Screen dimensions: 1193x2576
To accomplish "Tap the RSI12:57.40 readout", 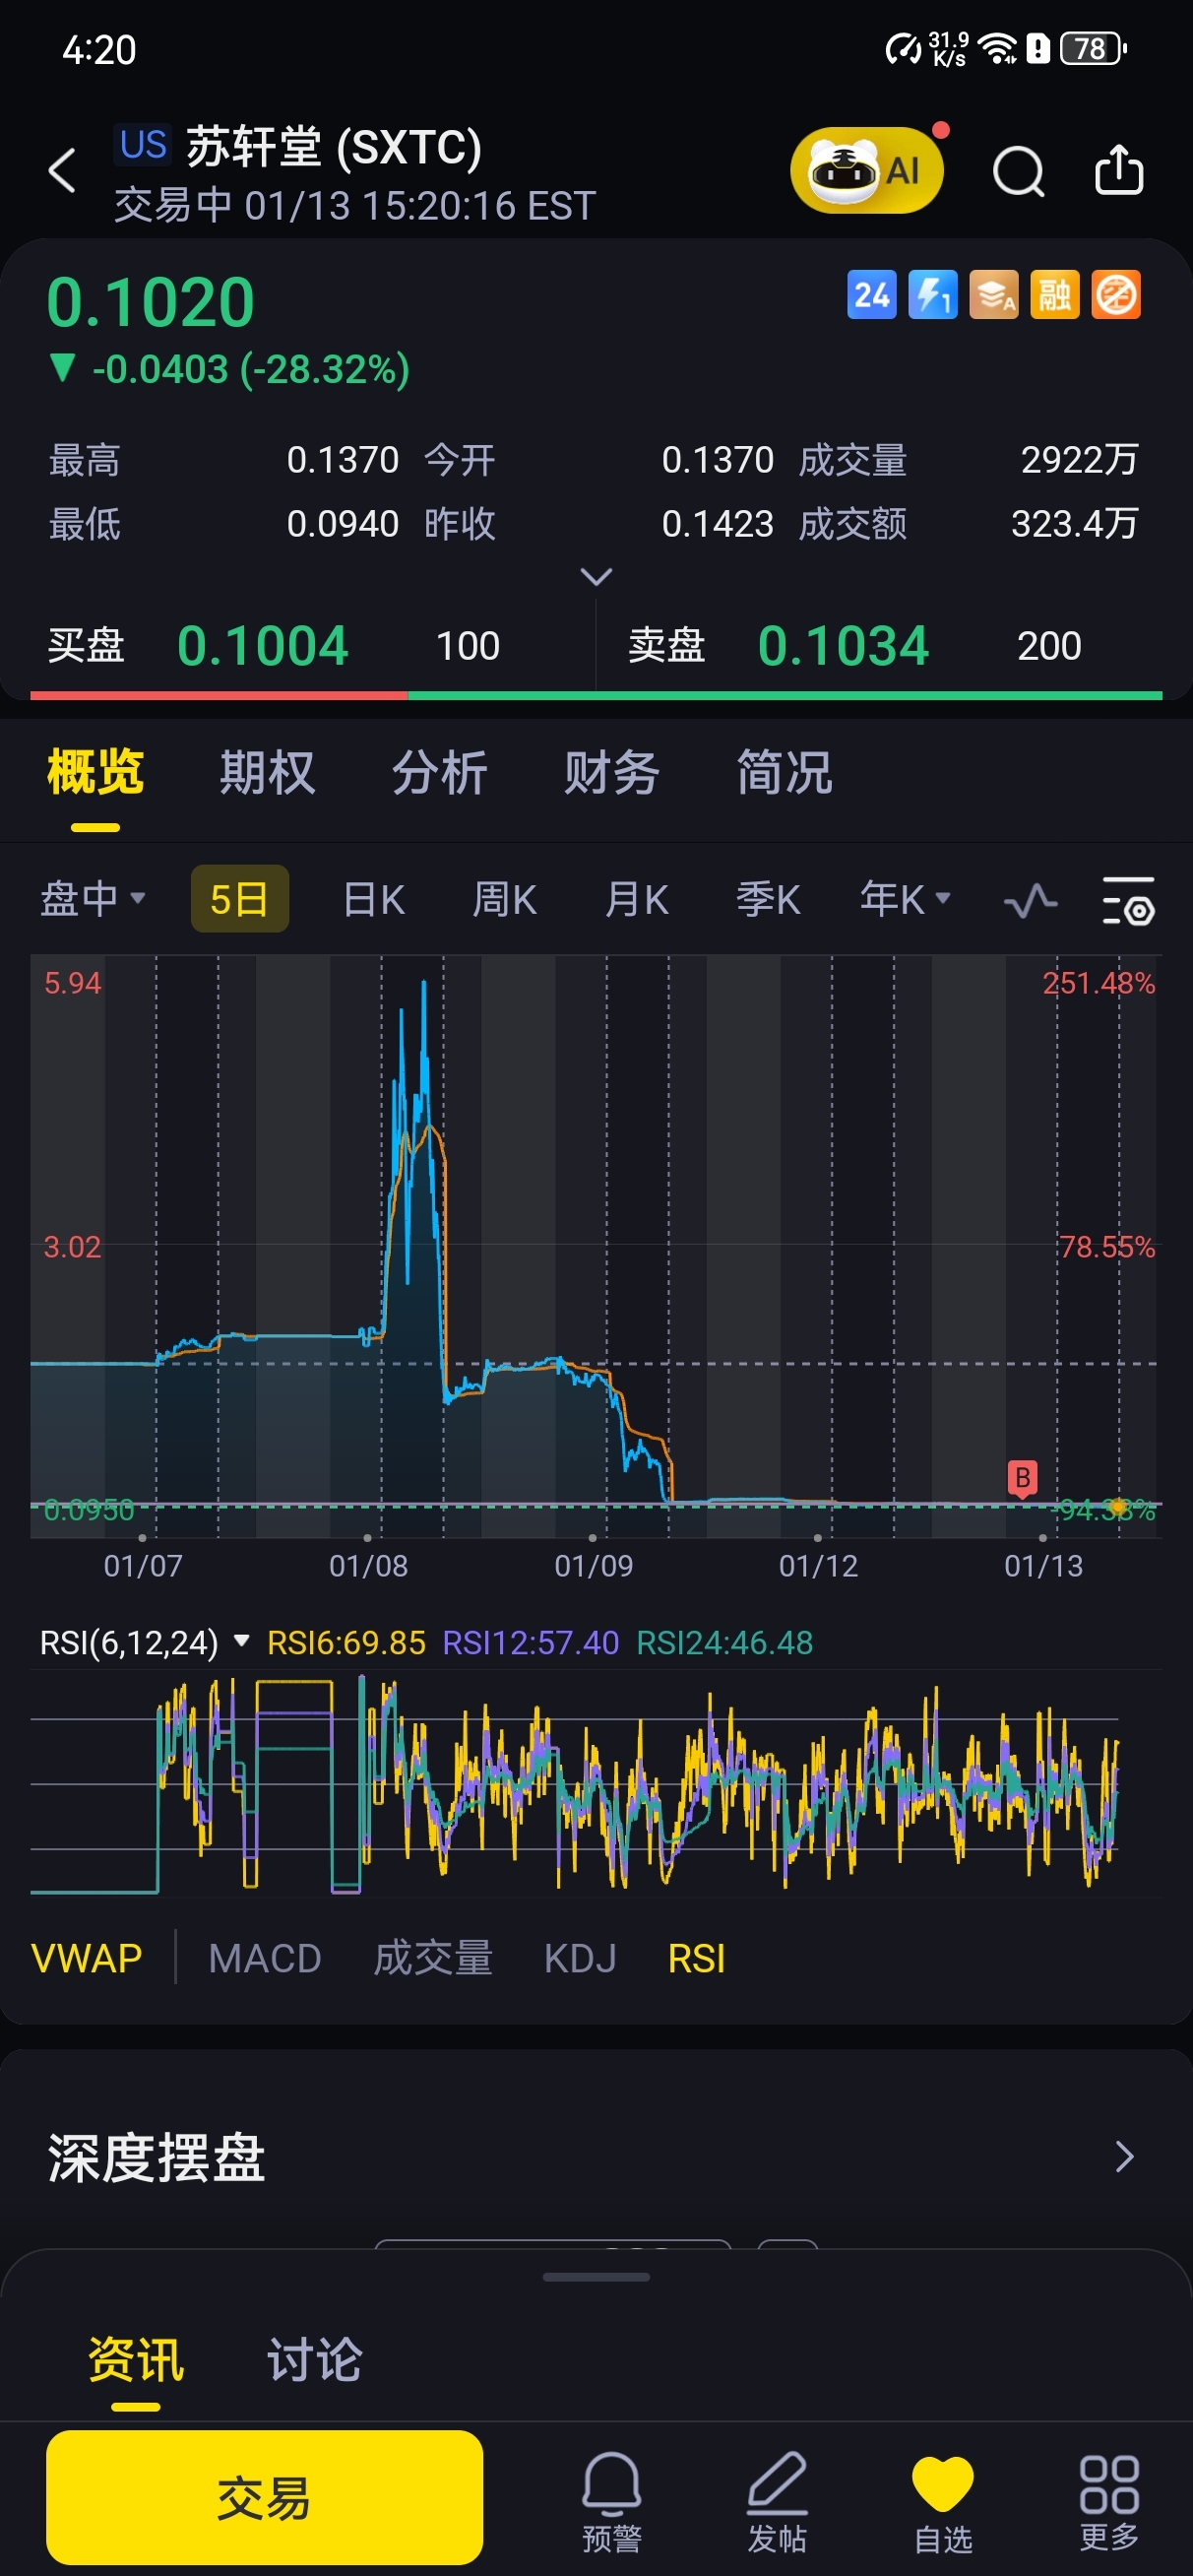I will click(531, 1642).
